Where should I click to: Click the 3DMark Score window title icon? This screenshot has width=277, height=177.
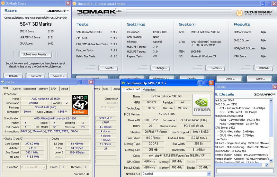pos(3,3)
